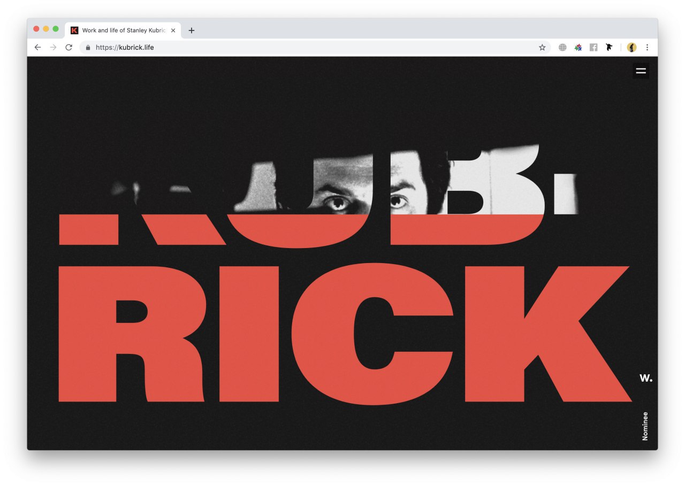Open the Facebook extension icon
This screenshot has width=685, height=486.
pyautogui.click(x=593, y=48)
